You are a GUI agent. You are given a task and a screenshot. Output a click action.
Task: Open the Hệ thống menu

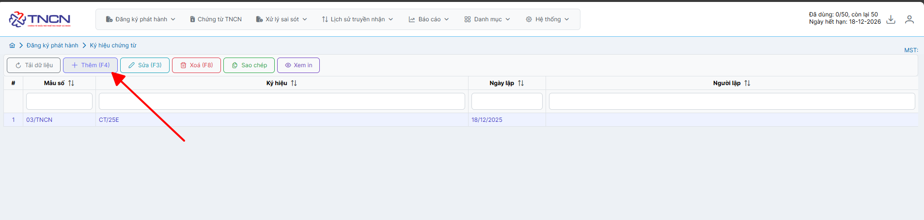(548, 19)
